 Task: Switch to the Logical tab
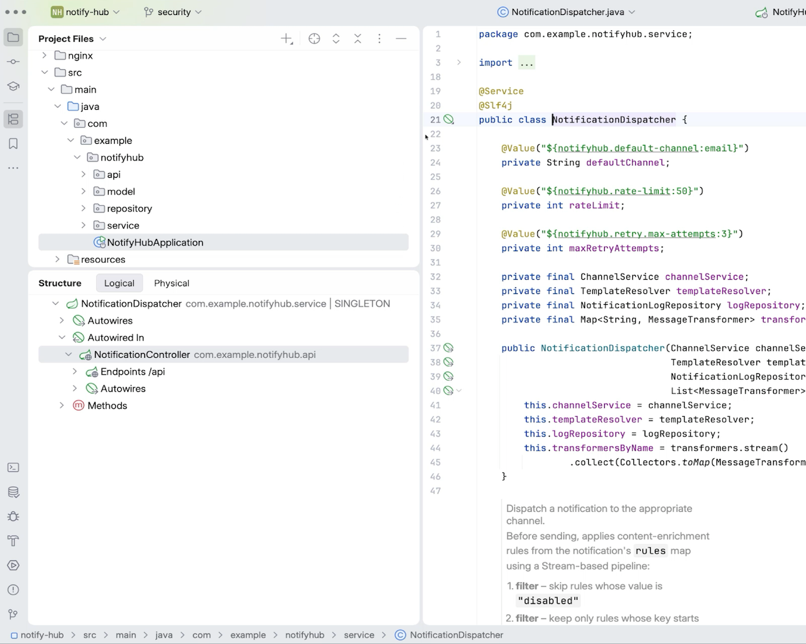click(x=119, y=283)
